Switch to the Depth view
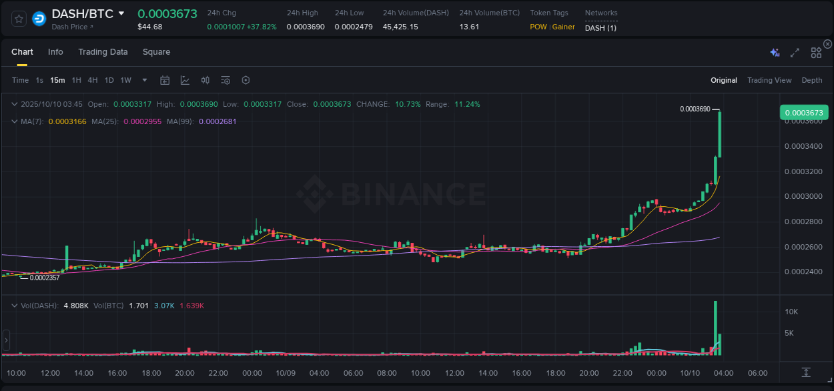Screen dimensions: 834x391 pyautogui.click(x=812, y=80)
